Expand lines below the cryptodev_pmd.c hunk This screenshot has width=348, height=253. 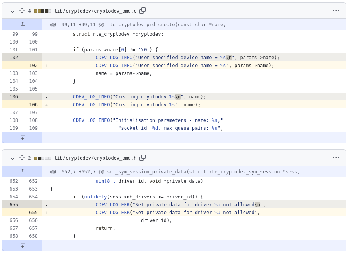pyautogui.click(x=22, y=137)
